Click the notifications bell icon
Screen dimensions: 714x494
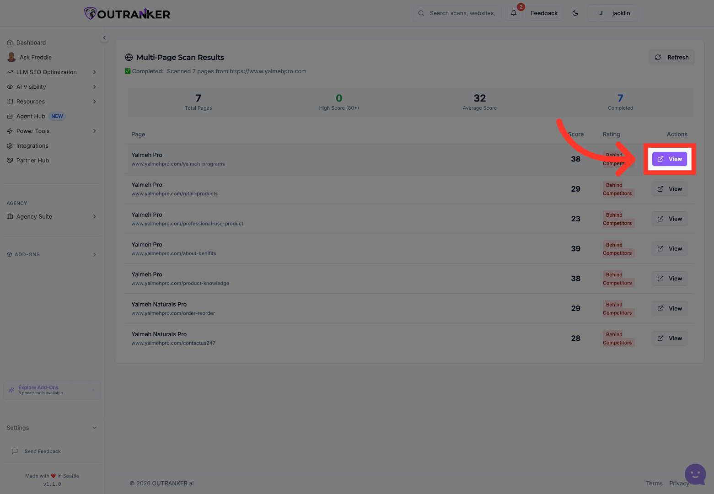pos(514,13)
